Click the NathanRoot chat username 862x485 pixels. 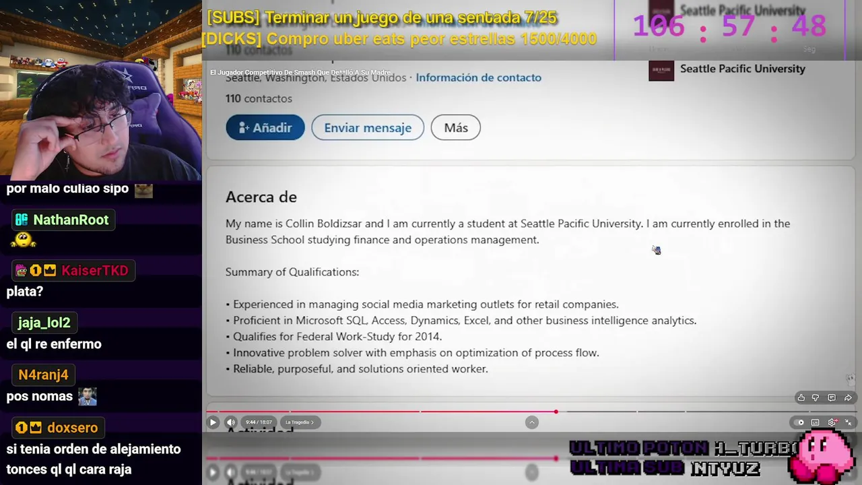point(71,220)
